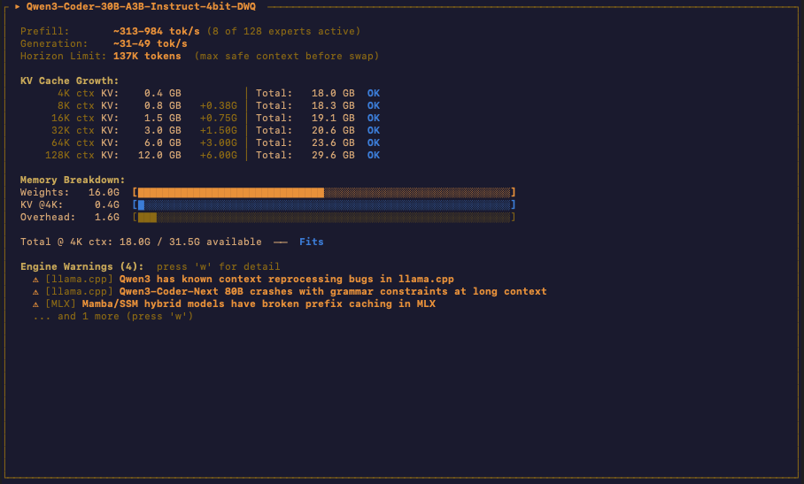Click the "press 'w' for detail" hint
Screen dimensions: 804x484
tap(218, 266)
